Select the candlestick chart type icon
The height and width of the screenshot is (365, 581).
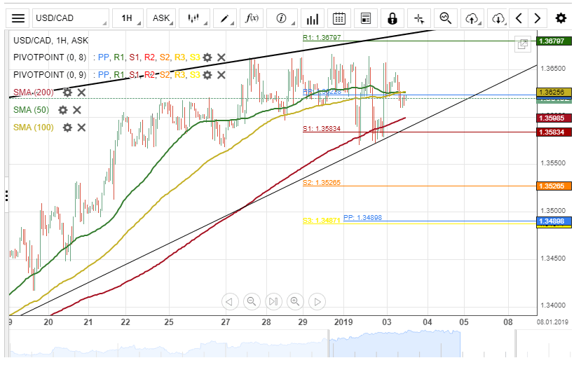point(193,18)
